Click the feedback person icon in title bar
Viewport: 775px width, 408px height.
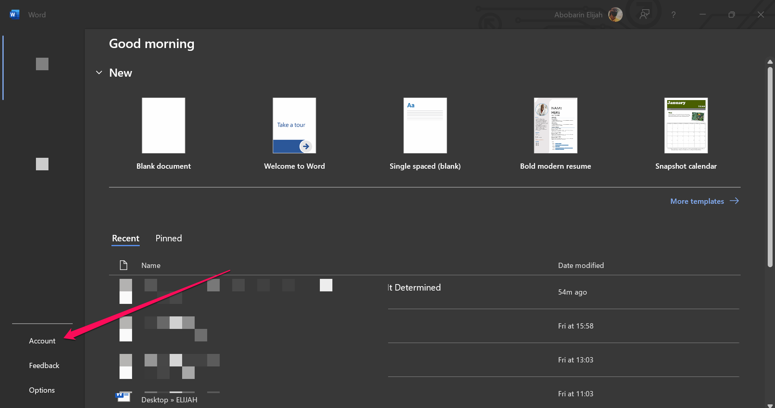click(644, 15)
